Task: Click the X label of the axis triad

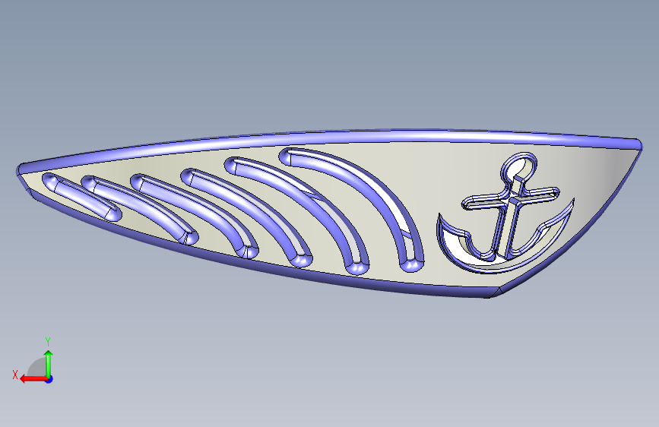Action: tap(15, 375)
